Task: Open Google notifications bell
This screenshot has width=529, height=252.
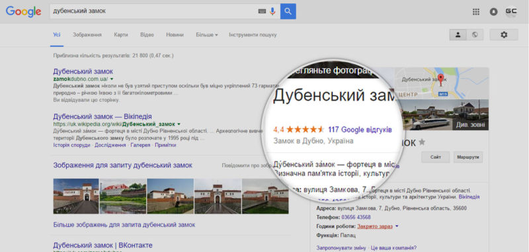Action: 493,12
